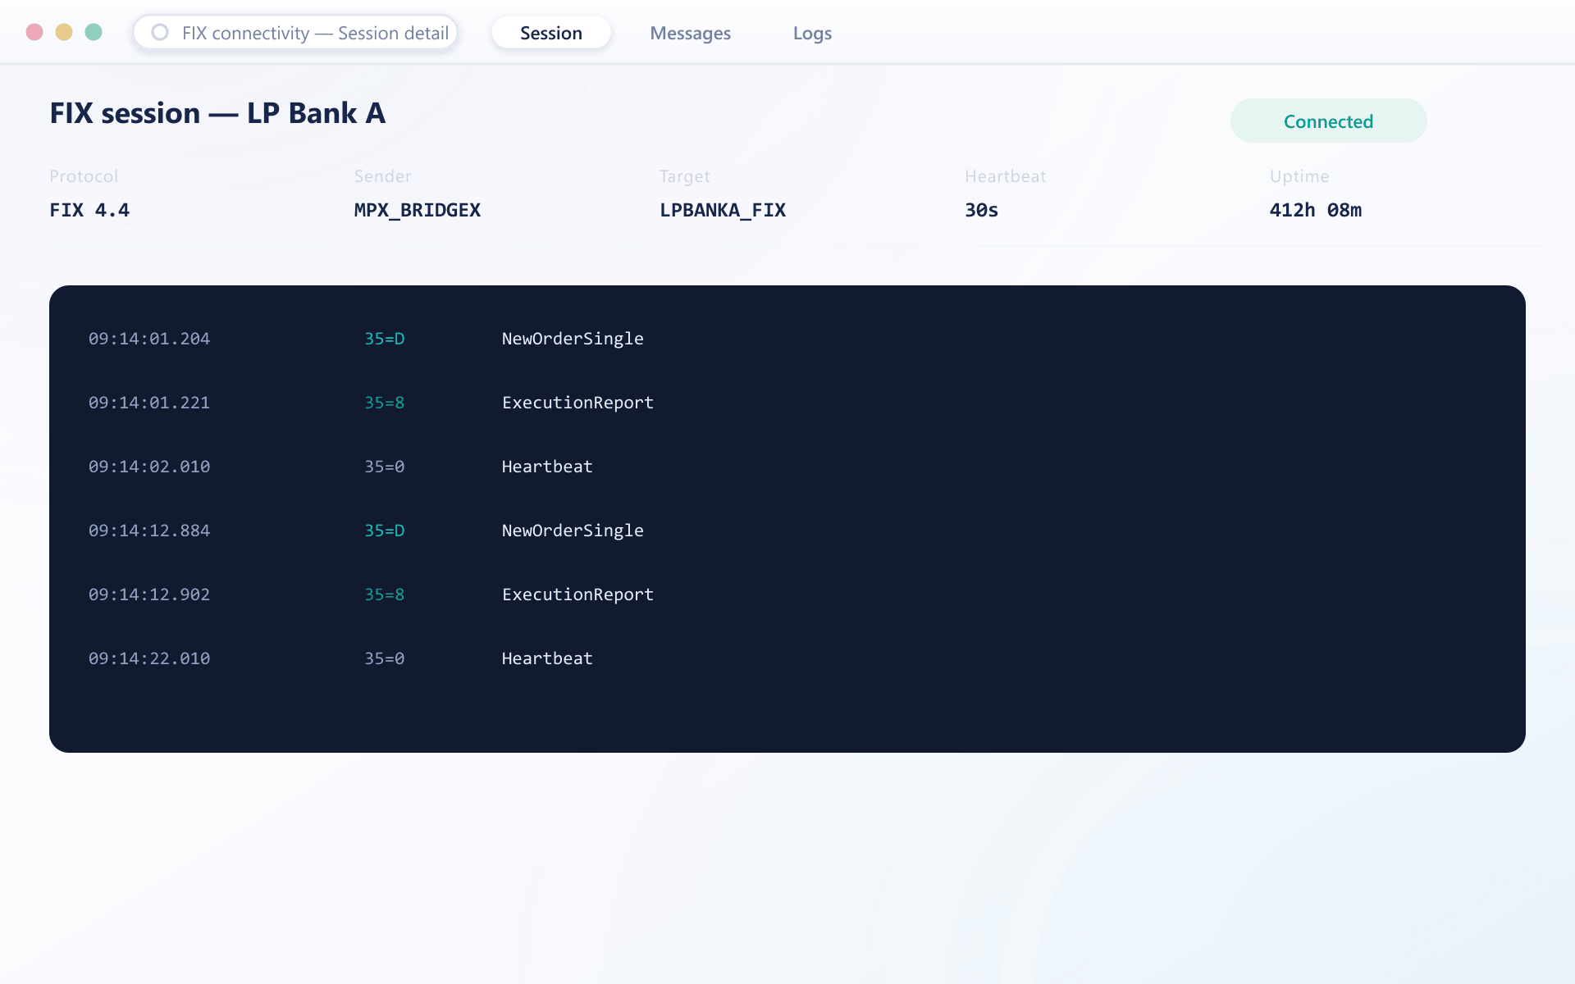
Task: Click the Connected status badge
Action: (x=1328, y=121)
